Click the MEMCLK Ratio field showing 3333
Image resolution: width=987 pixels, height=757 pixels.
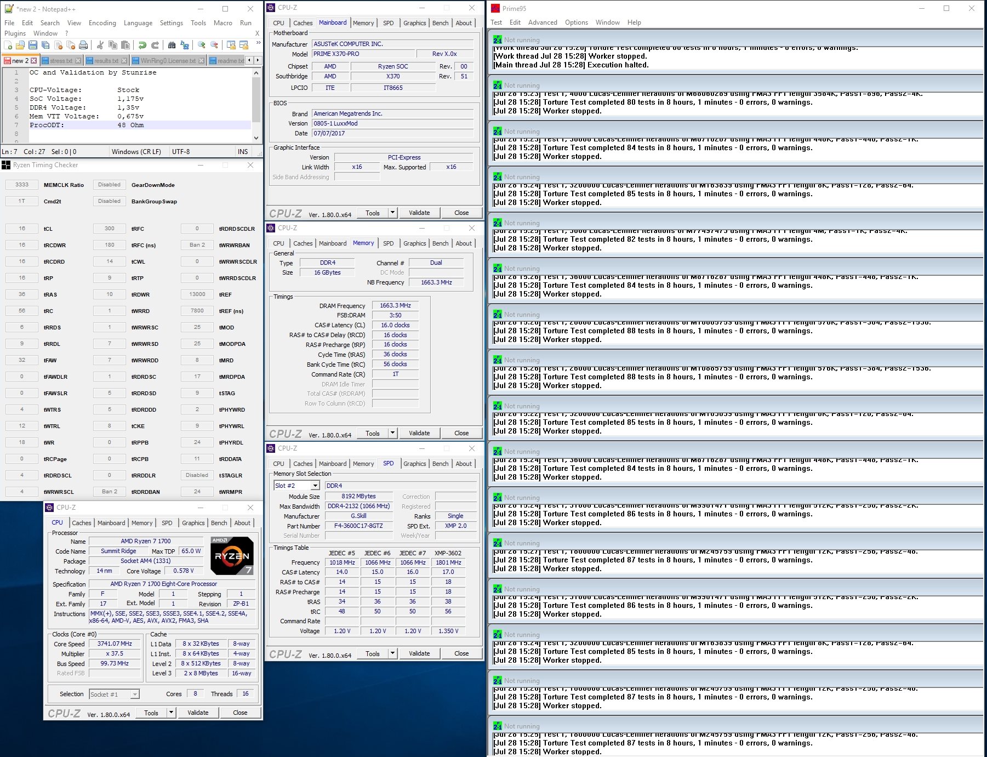pyautogui.click(x=22, y=185)
